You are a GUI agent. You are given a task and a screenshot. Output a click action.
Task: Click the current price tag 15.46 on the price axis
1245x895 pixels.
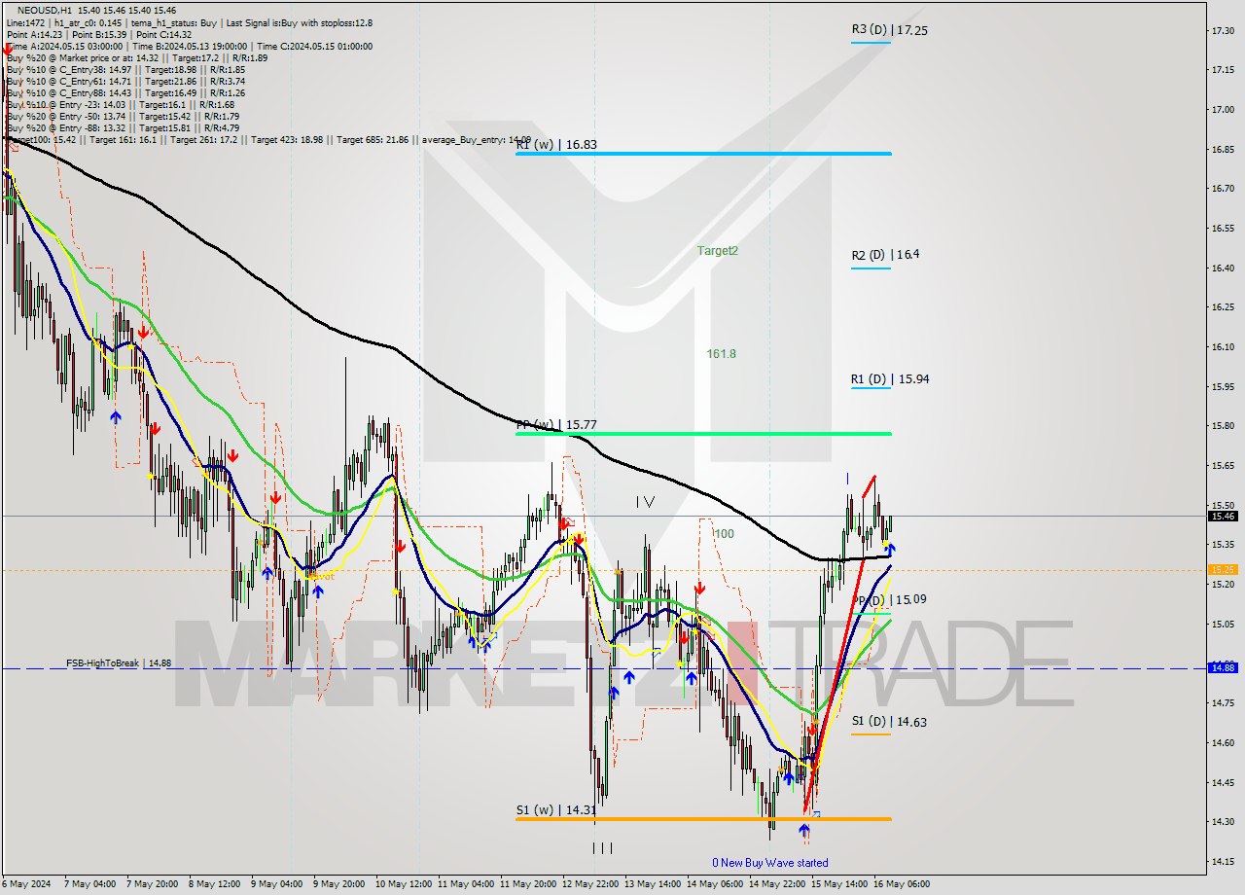tap(1224, 516)
